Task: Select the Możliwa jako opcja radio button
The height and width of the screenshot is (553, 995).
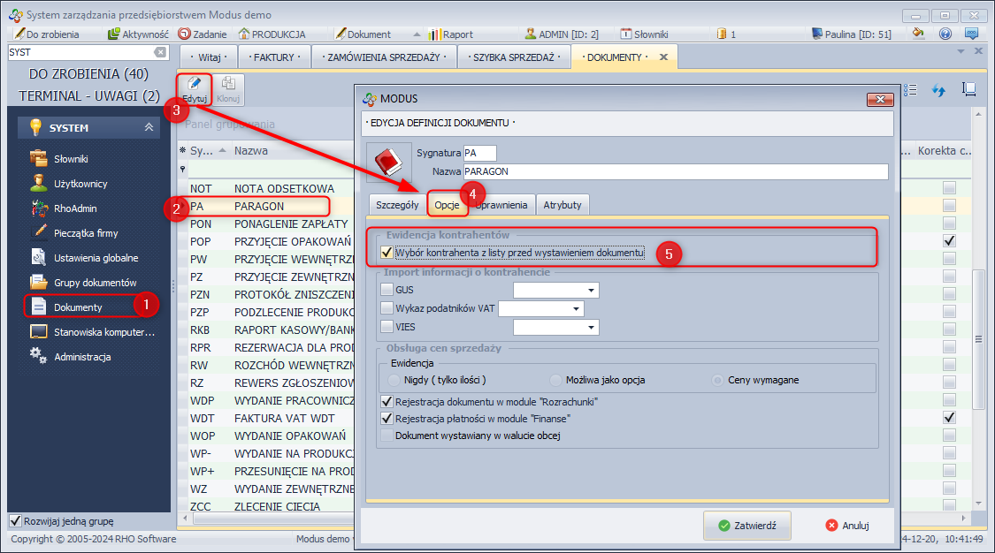Action: tap(556, 380)
